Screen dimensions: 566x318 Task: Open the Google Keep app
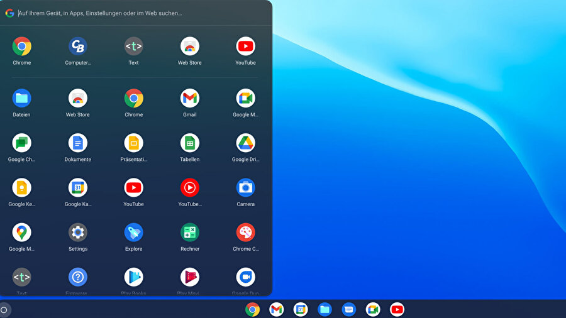point(21,187)
